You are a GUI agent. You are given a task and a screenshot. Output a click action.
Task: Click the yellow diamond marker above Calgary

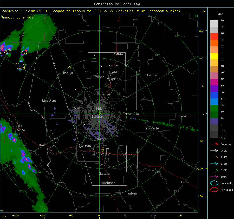click(103, 150)
